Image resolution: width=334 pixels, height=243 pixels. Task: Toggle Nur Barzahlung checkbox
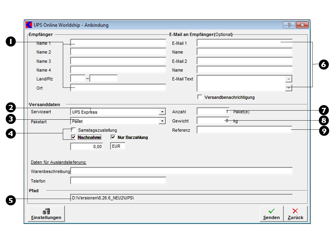113,137
